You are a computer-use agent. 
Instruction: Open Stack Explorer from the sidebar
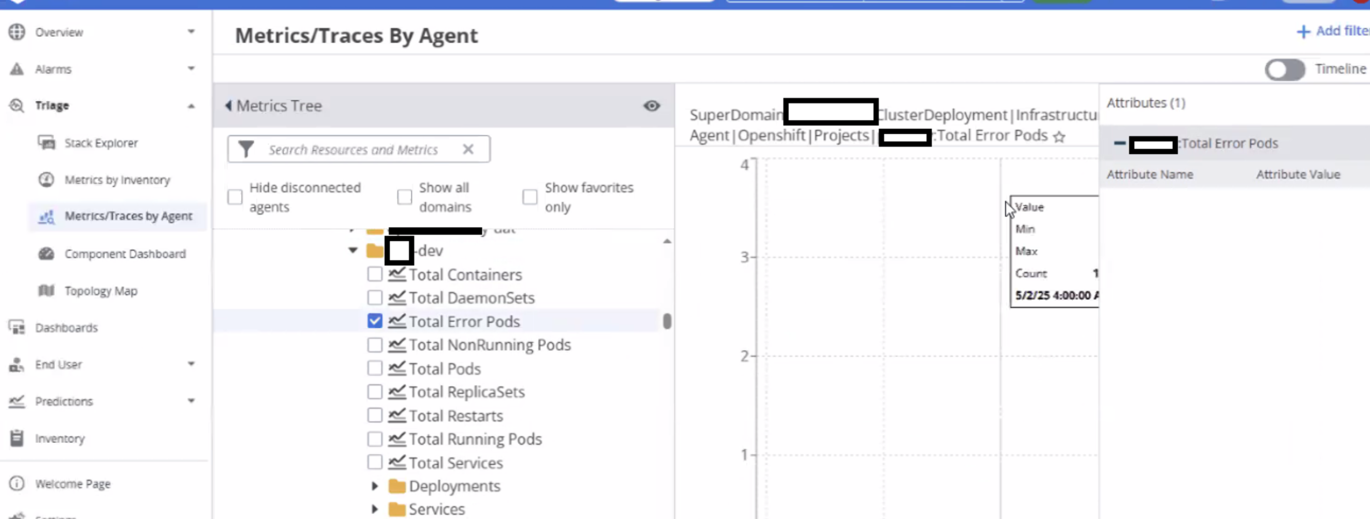point(100,142)
